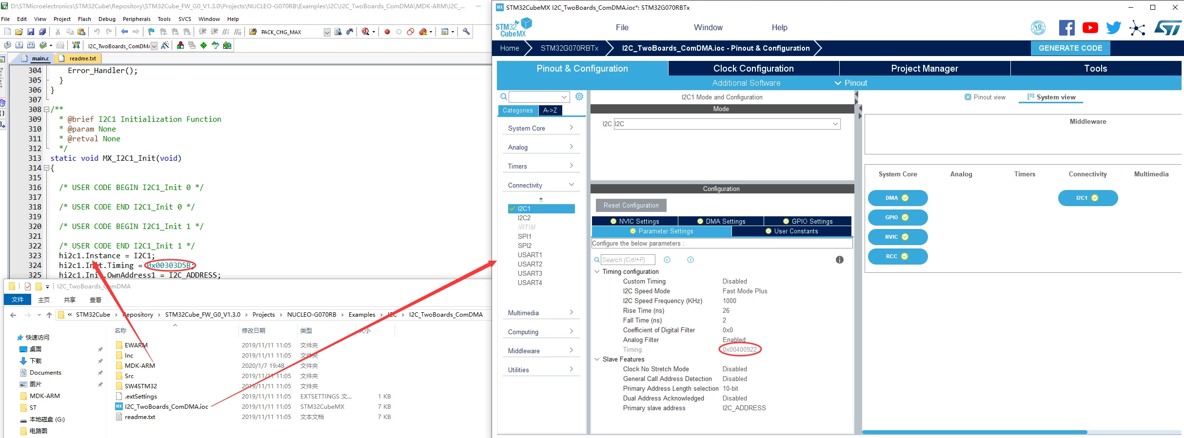Click the Keil Download (LOAD) flash icon
Image resolution: width=1184 pixels, height=438 pixels.
[x=76, y=45]
